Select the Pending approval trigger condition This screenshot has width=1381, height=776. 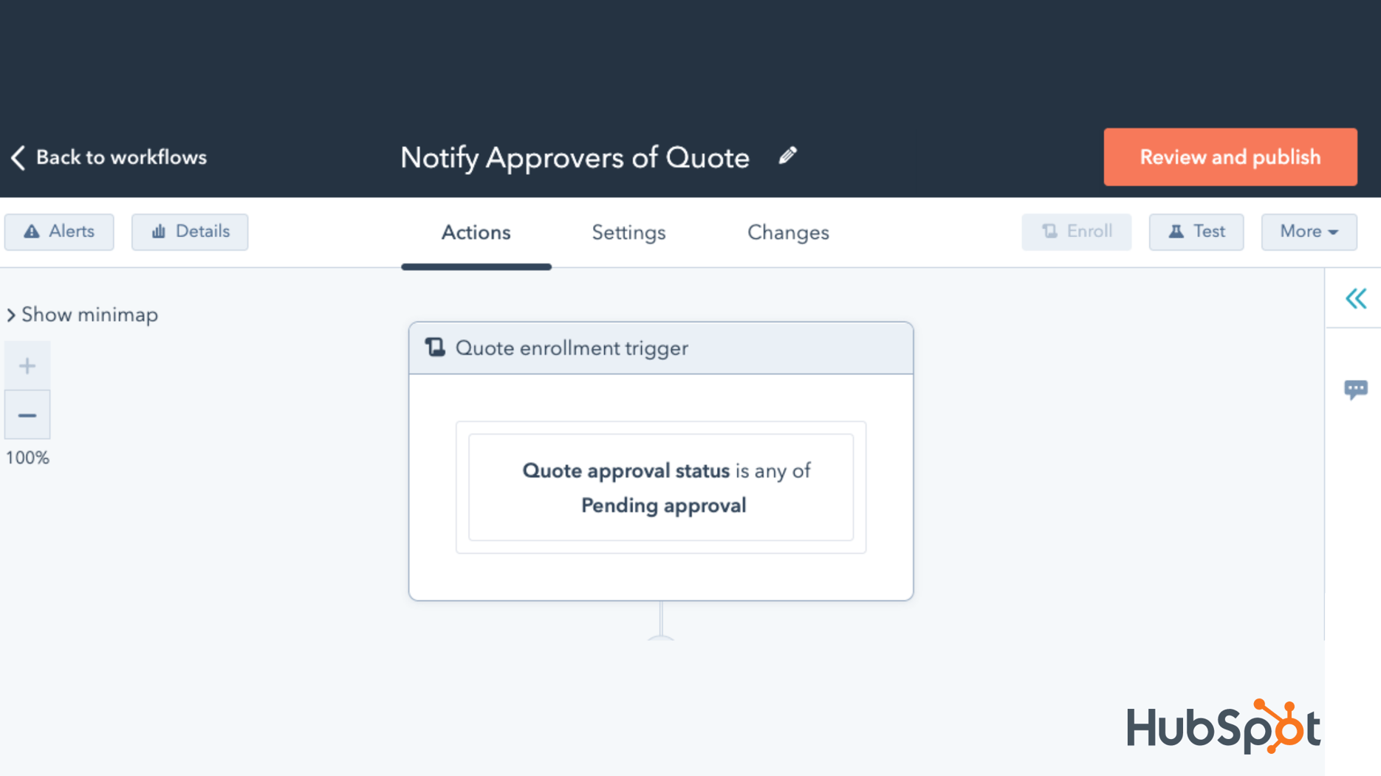[x=662, y=487]
